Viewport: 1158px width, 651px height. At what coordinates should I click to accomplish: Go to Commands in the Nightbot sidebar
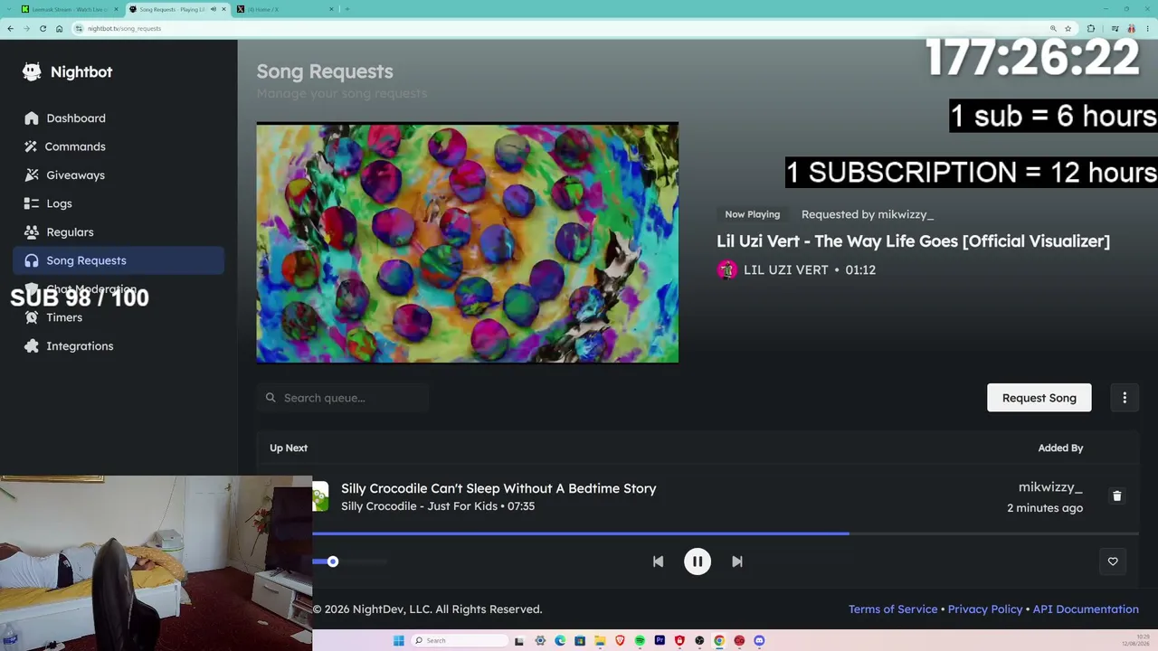point(119,146)
